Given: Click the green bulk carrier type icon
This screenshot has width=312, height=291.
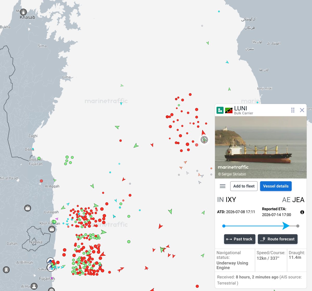Looking at the screenshot, I should point(220,110).
